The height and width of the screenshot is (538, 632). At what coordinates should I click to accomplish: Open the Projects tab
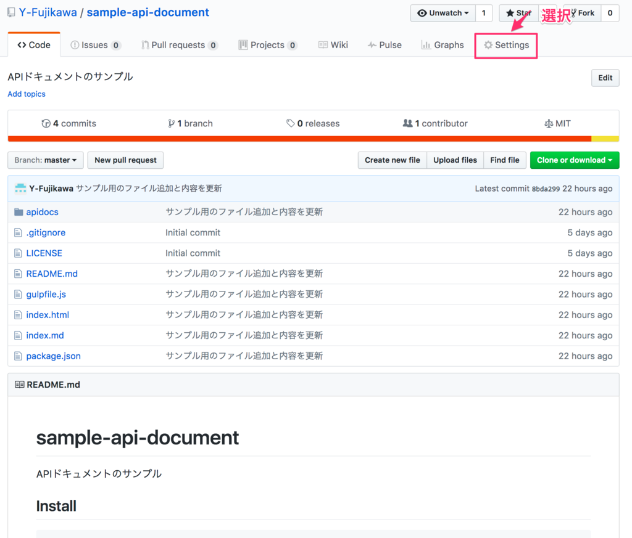(x=268, y=45)
